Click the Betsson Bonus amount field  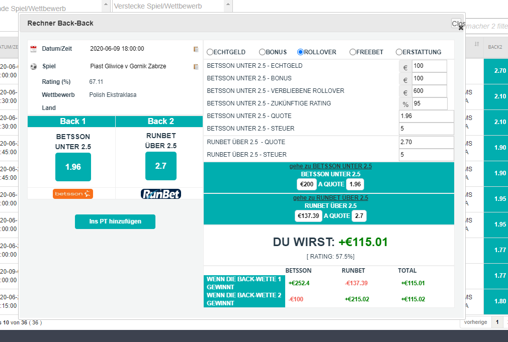pyautogui.click(x=429, y=79)
